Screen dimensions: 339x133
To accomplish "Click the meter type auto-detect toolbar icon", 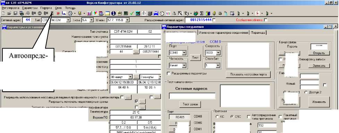I will pyautogui.click(x=52, y=14).
